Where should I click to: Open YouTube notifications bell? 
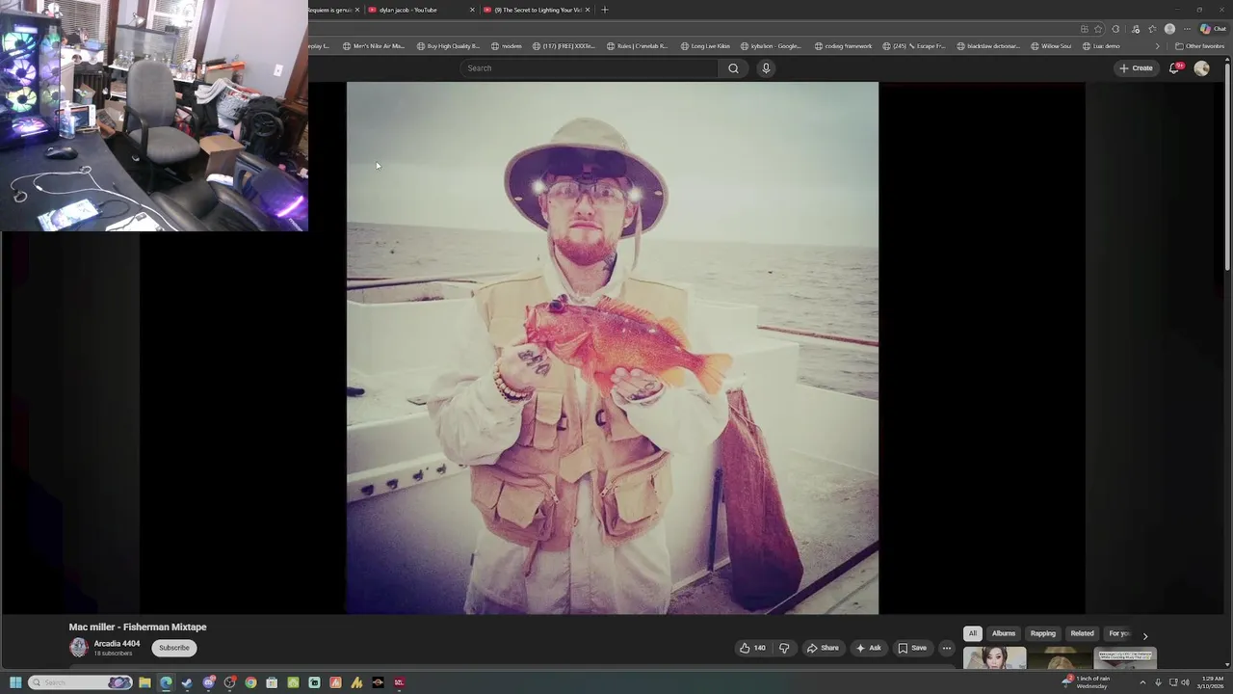pyautogui.click(x=1174, y=67)
